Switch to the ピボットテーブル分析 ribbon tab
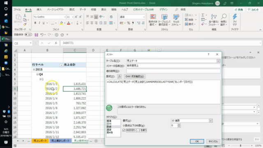The image size is (263, 148). [143, 9]
